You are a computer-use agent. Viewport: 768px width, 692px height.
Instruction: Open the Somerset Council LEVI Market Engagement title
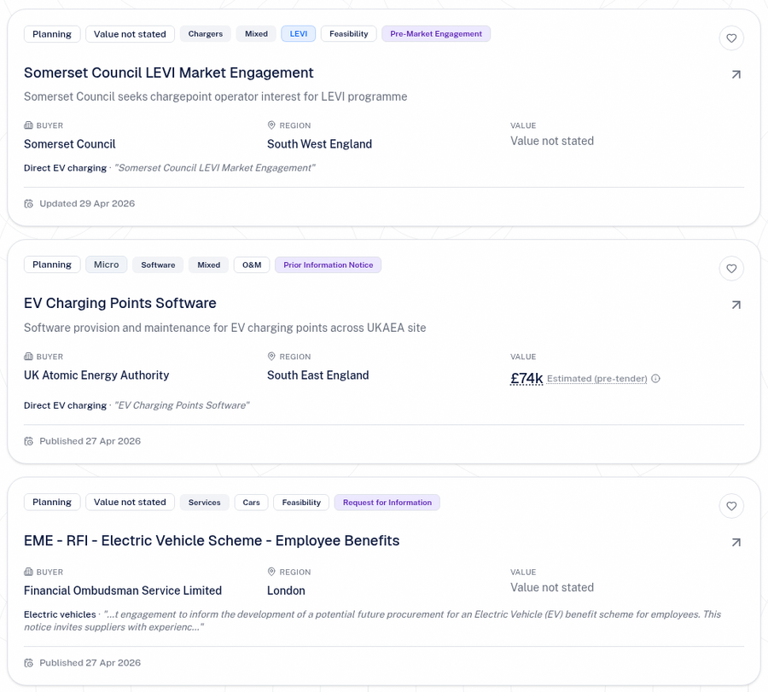click(168, 73)
